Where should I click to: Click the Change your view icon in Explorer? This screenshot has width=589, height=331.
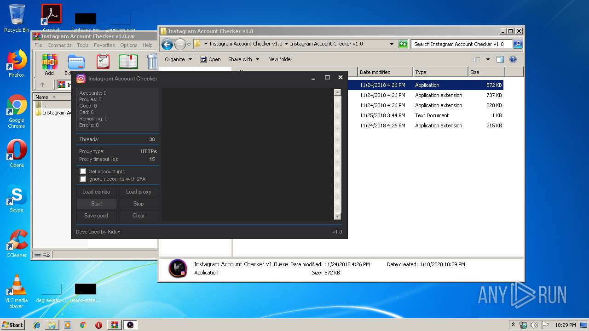point(477,59)
